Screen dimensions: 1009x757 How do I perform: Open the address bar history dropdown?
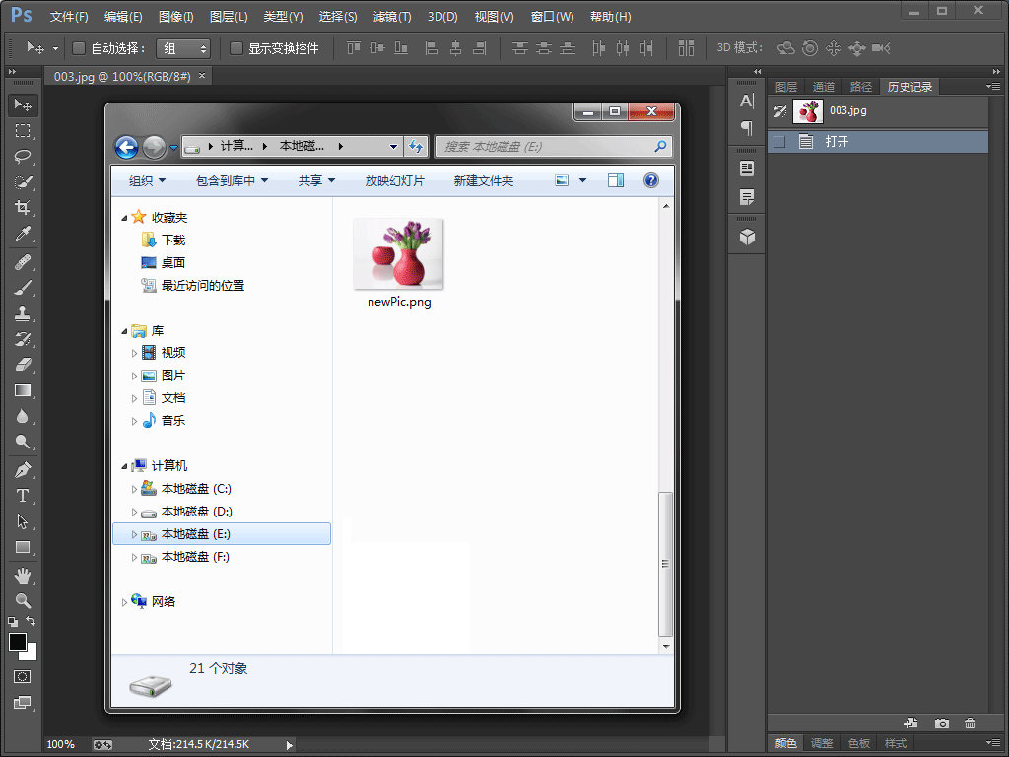coord(393,147)
